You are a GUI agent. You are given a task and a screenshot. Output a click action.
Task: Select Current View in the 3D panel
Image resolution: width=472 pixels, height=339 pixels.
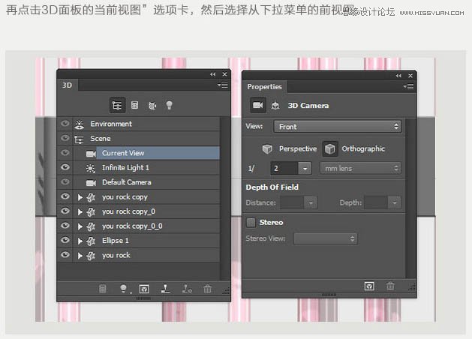[x=138, y=153]
